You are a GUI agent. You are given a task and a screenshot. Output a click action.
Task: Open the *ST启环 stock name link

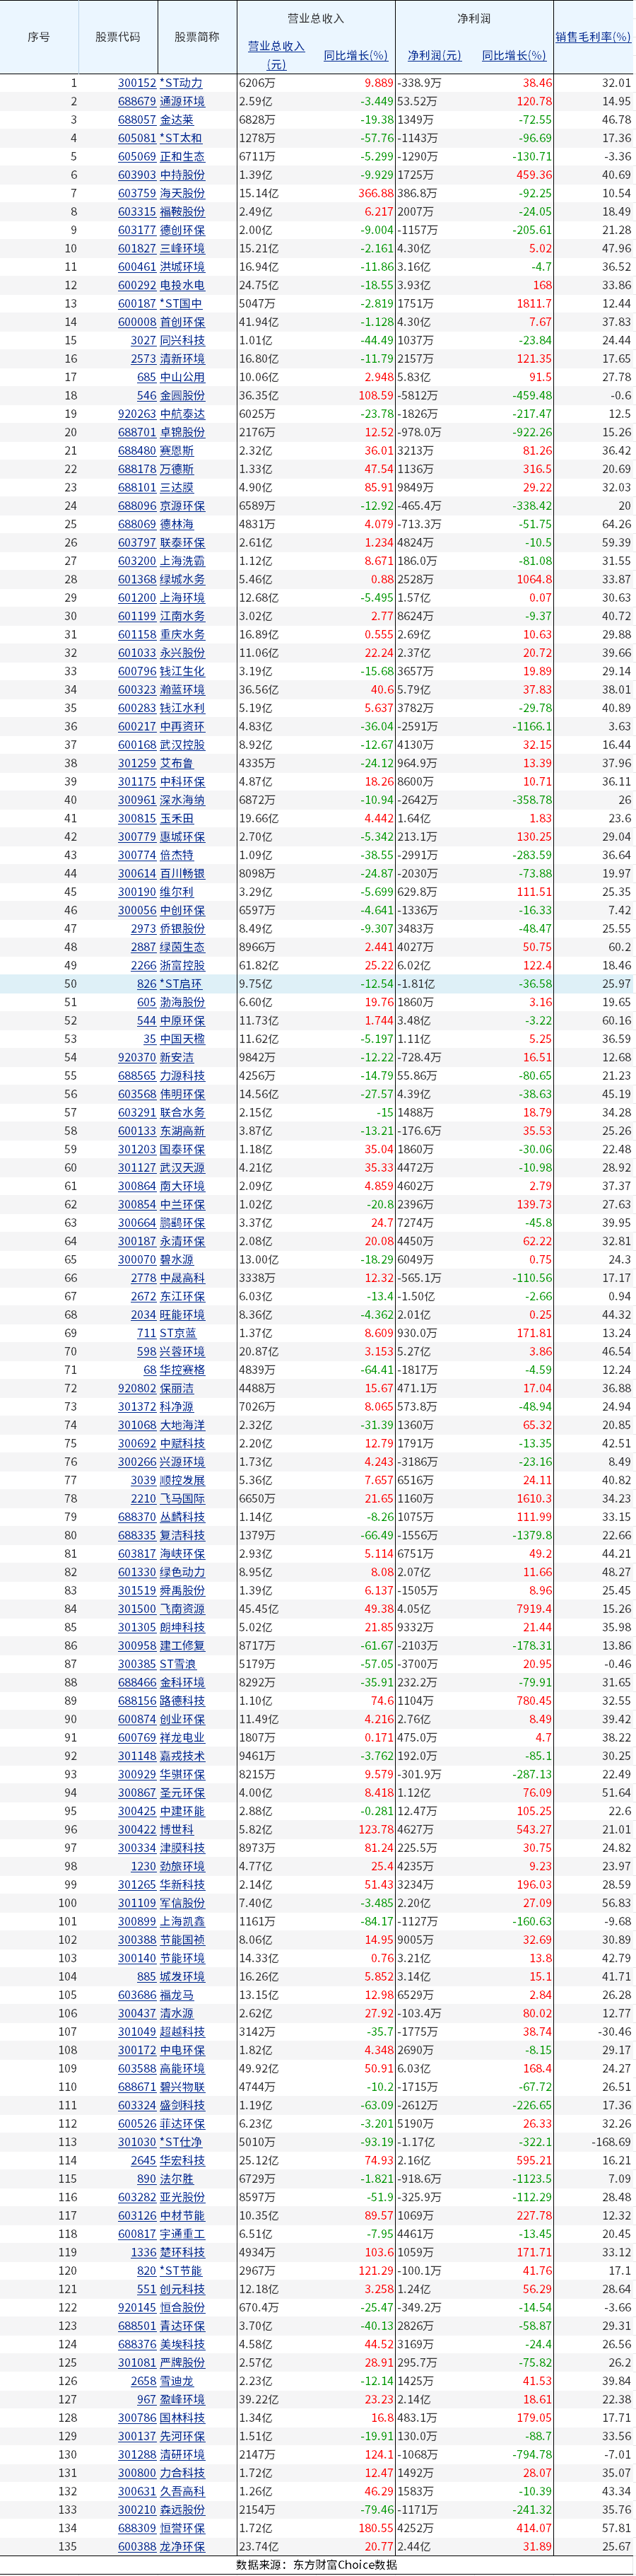(181, 984)
